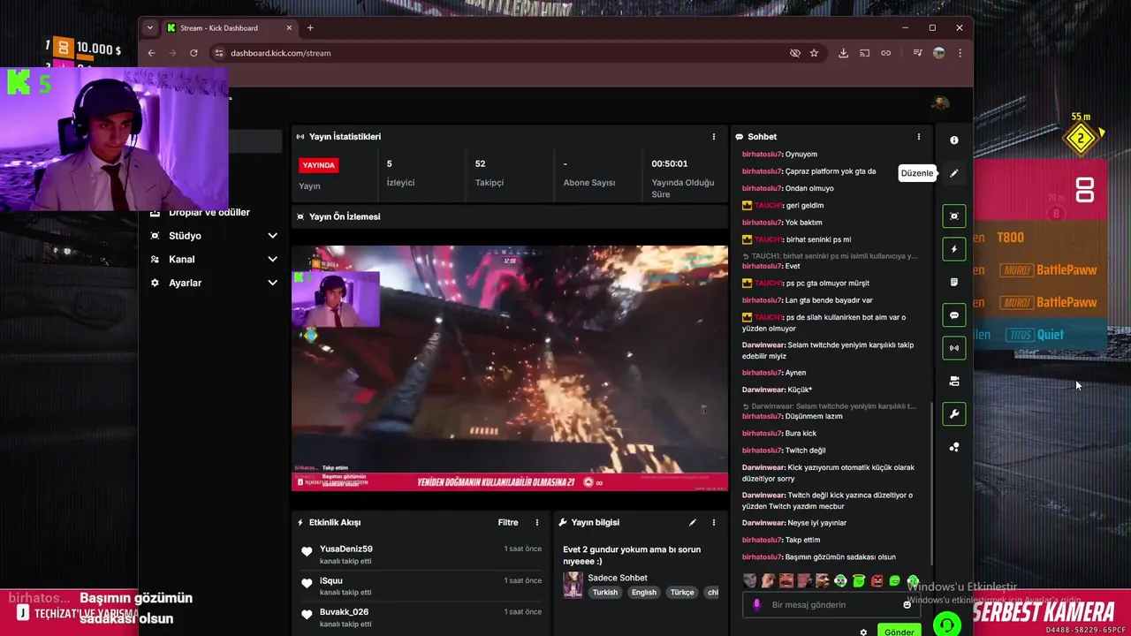Click the 00:50:01 live duration value
This screenshot has height=636, width=1131.
tap(670, 163)
